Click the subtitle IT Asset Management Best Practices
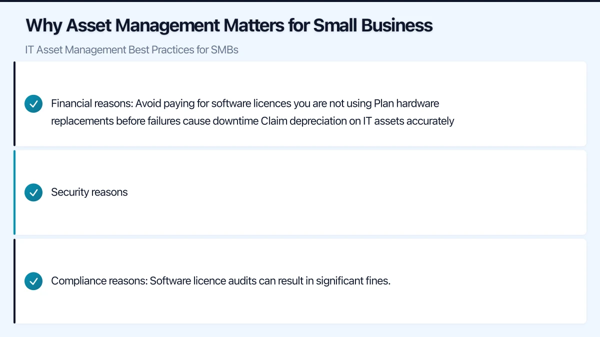This screenshot has height=337, width=600. click(x=131, y=50)
